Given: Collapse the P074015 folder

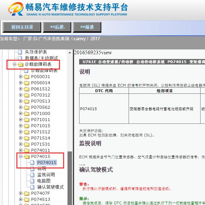Looking at the screenshot, I should pyautogui.click(x=20, y=156).
